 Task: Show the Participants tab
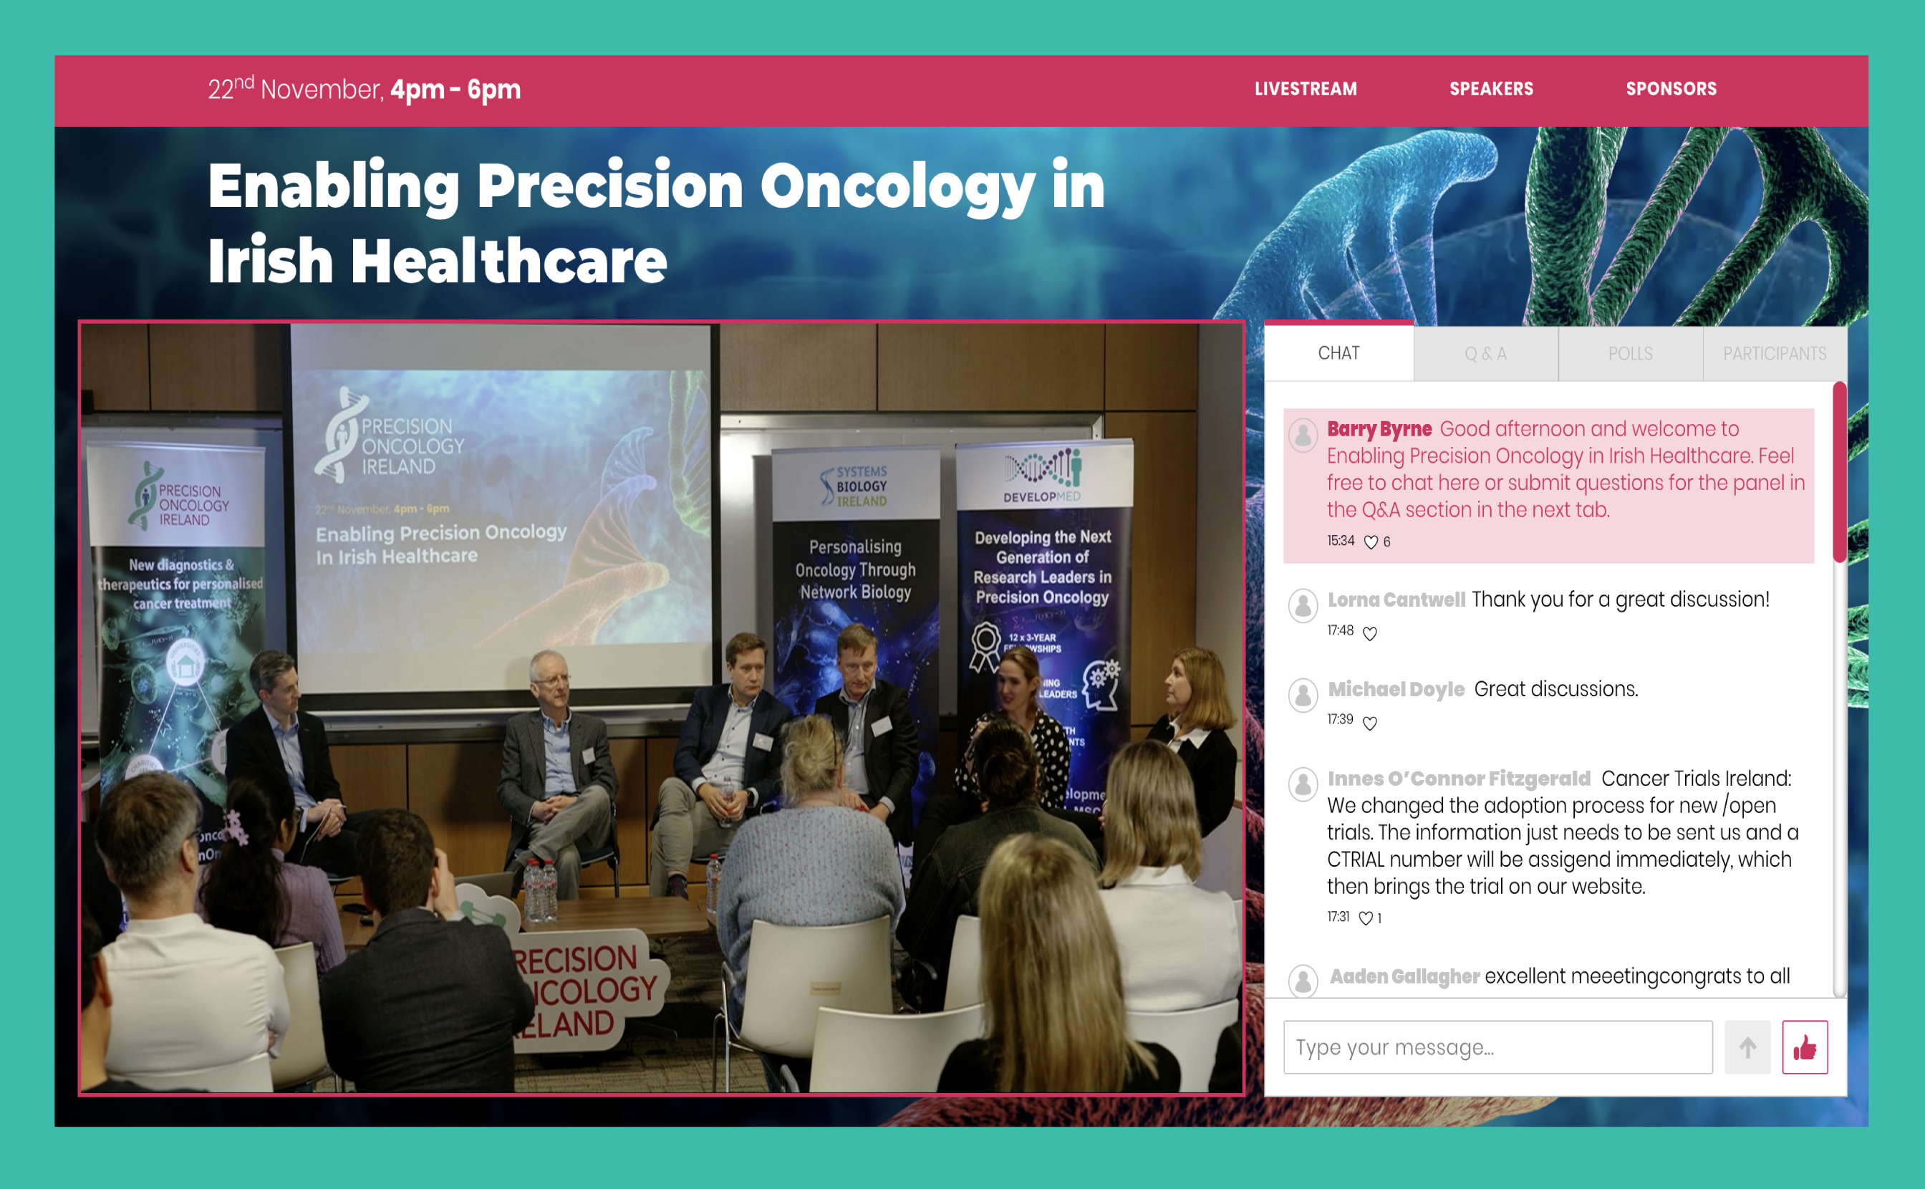1774,354
